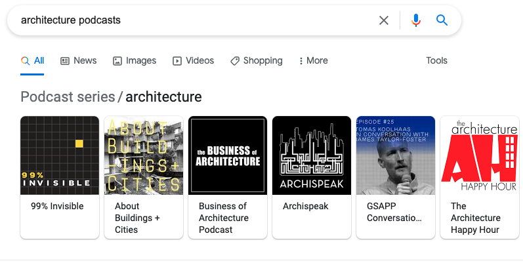Viewport: 523px width, 265px height.
Task: Click the GSAPP Conversatio... title text
Action: pyautogui.click(x=394, y=212)
